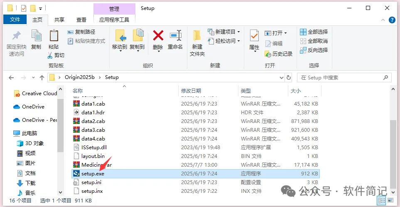
Task: Click the Up one level arrow
Action: 42,78
